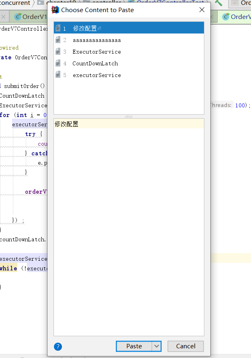Click the 'for (int i' line in the editor

coord(23,115)
